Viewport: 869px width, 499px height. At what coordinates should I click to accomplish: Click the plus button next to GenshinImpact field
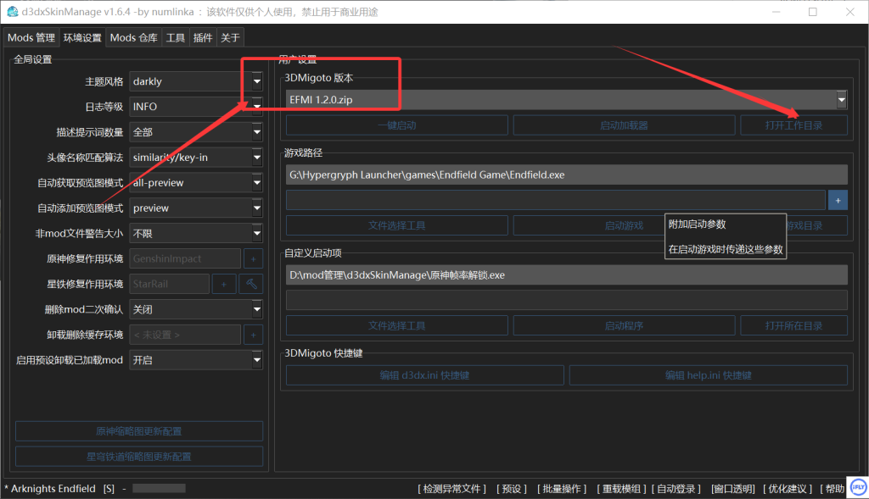coord(253,258)
